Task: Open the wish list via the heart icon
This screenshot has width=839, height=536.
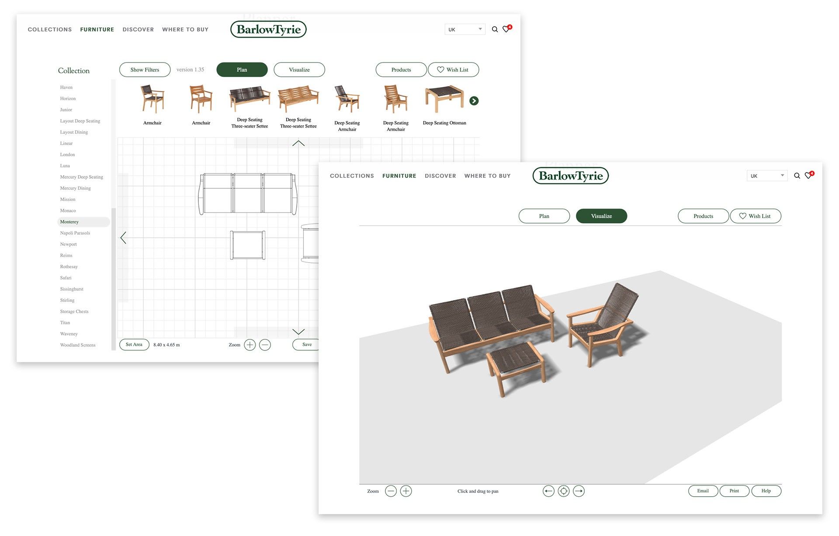Action: tap(506, 29)
